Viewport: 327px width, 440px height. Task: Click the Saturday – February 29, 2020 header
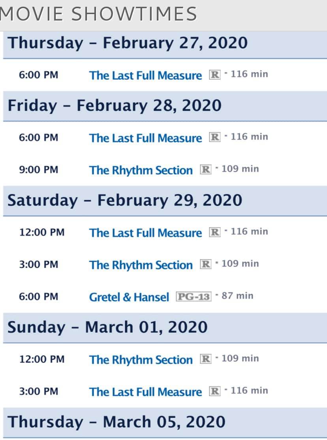coord(125,200)
